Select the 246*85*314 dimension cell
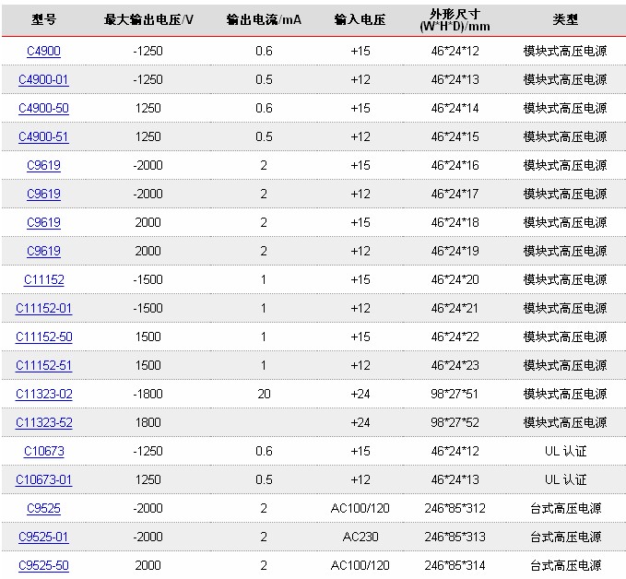The width and height of the screenshot is (626, 579). (455, 565)
